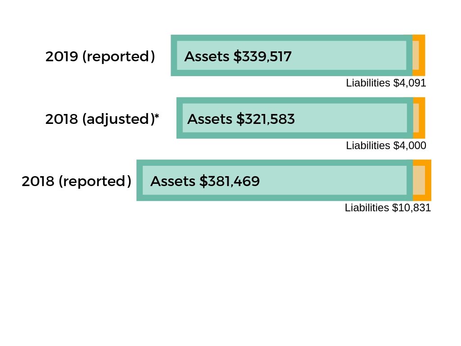
Task: Click the orange liabilities segment for 2018 (reported)
Action: (x=422, y=180)
